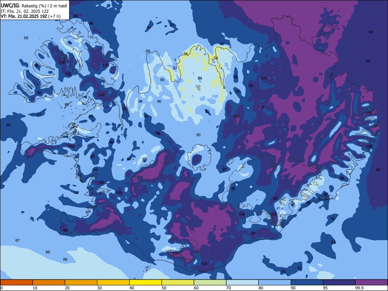Select the pale yellow 50–60 legend swatch
This screenshot has width=388, height=291.
click(178, 282)
